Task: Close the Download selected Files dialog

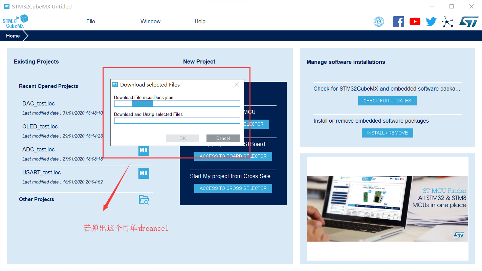Action: pyautogui.click(x=237, y=84)
